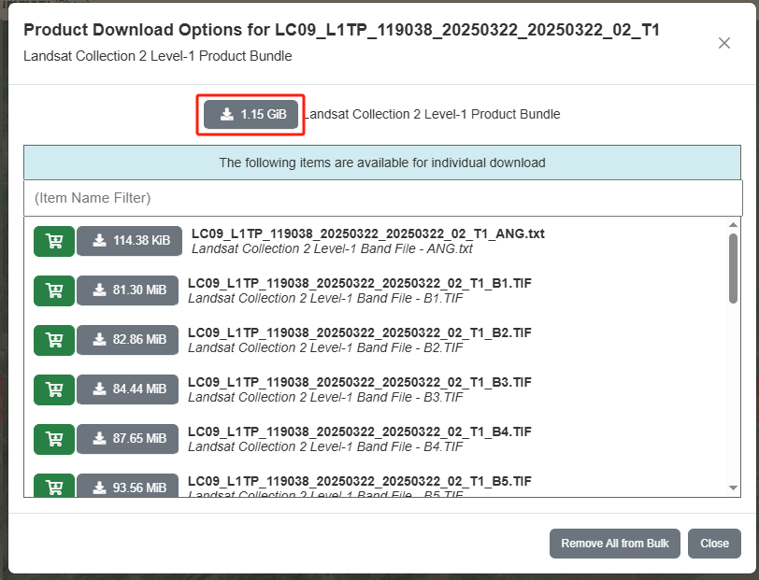Click the file list scroll down arrow
The image size is (759, 580).
[734, 488]
